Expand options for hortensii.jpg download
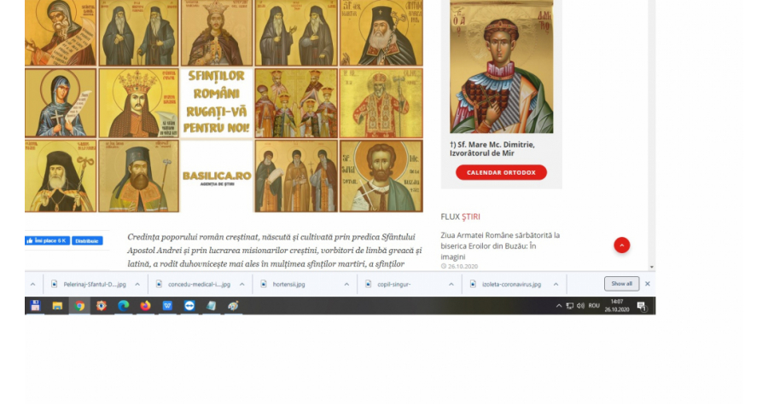 tap(346, 284)
